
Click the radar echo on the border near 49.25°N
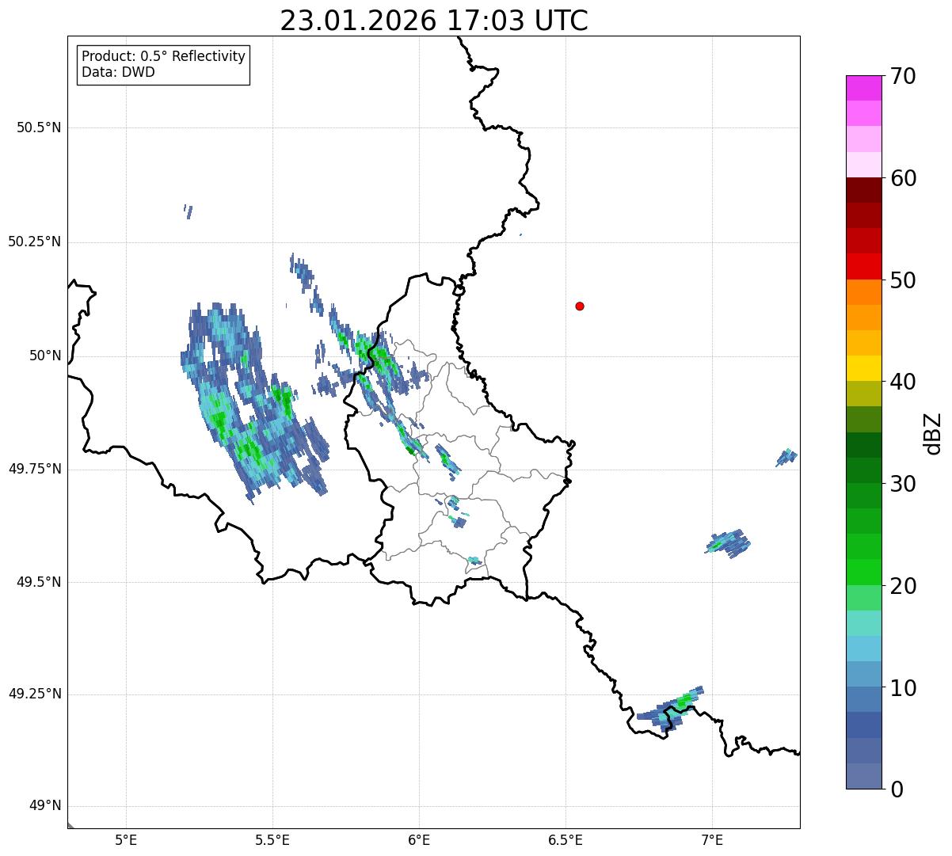[x=670, y=708]
